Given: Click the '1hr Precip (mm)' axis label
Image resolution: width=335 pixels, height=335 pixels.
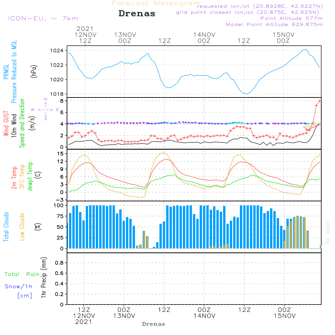Looking at the screenshot, I should coord(43,277).
